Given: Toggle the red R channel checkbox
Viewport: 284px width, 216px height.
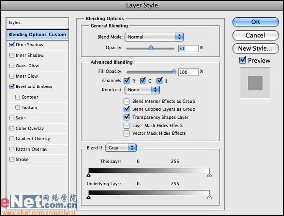Looking at the screenshot, I should coord(127,81).
